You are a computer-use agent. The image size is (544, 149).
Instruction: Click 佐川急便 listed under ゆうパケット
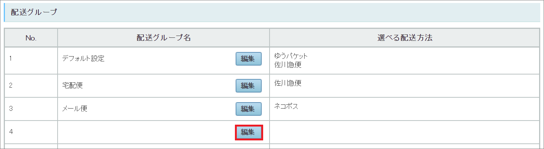coord(288,64)
